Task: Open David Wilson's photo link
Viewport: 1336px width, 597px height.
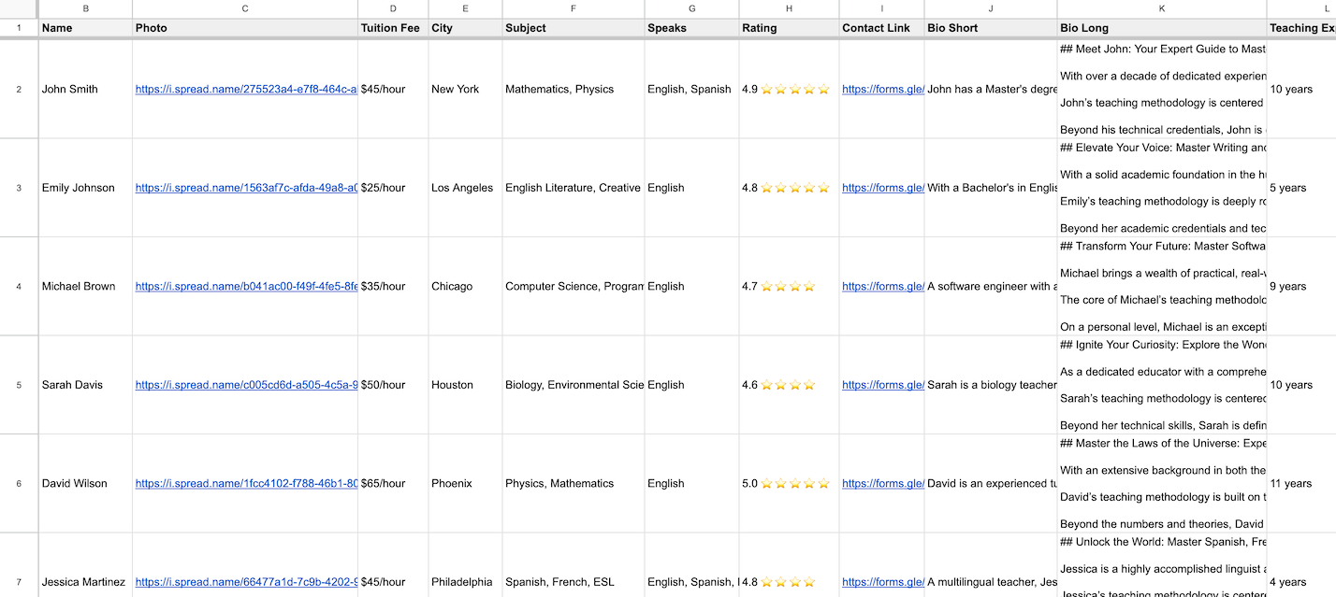Action: tap(246, 484)
